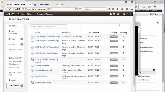
Task: Open AWS Pig Sample (Apache log reports)
Action: click(46, 61)
